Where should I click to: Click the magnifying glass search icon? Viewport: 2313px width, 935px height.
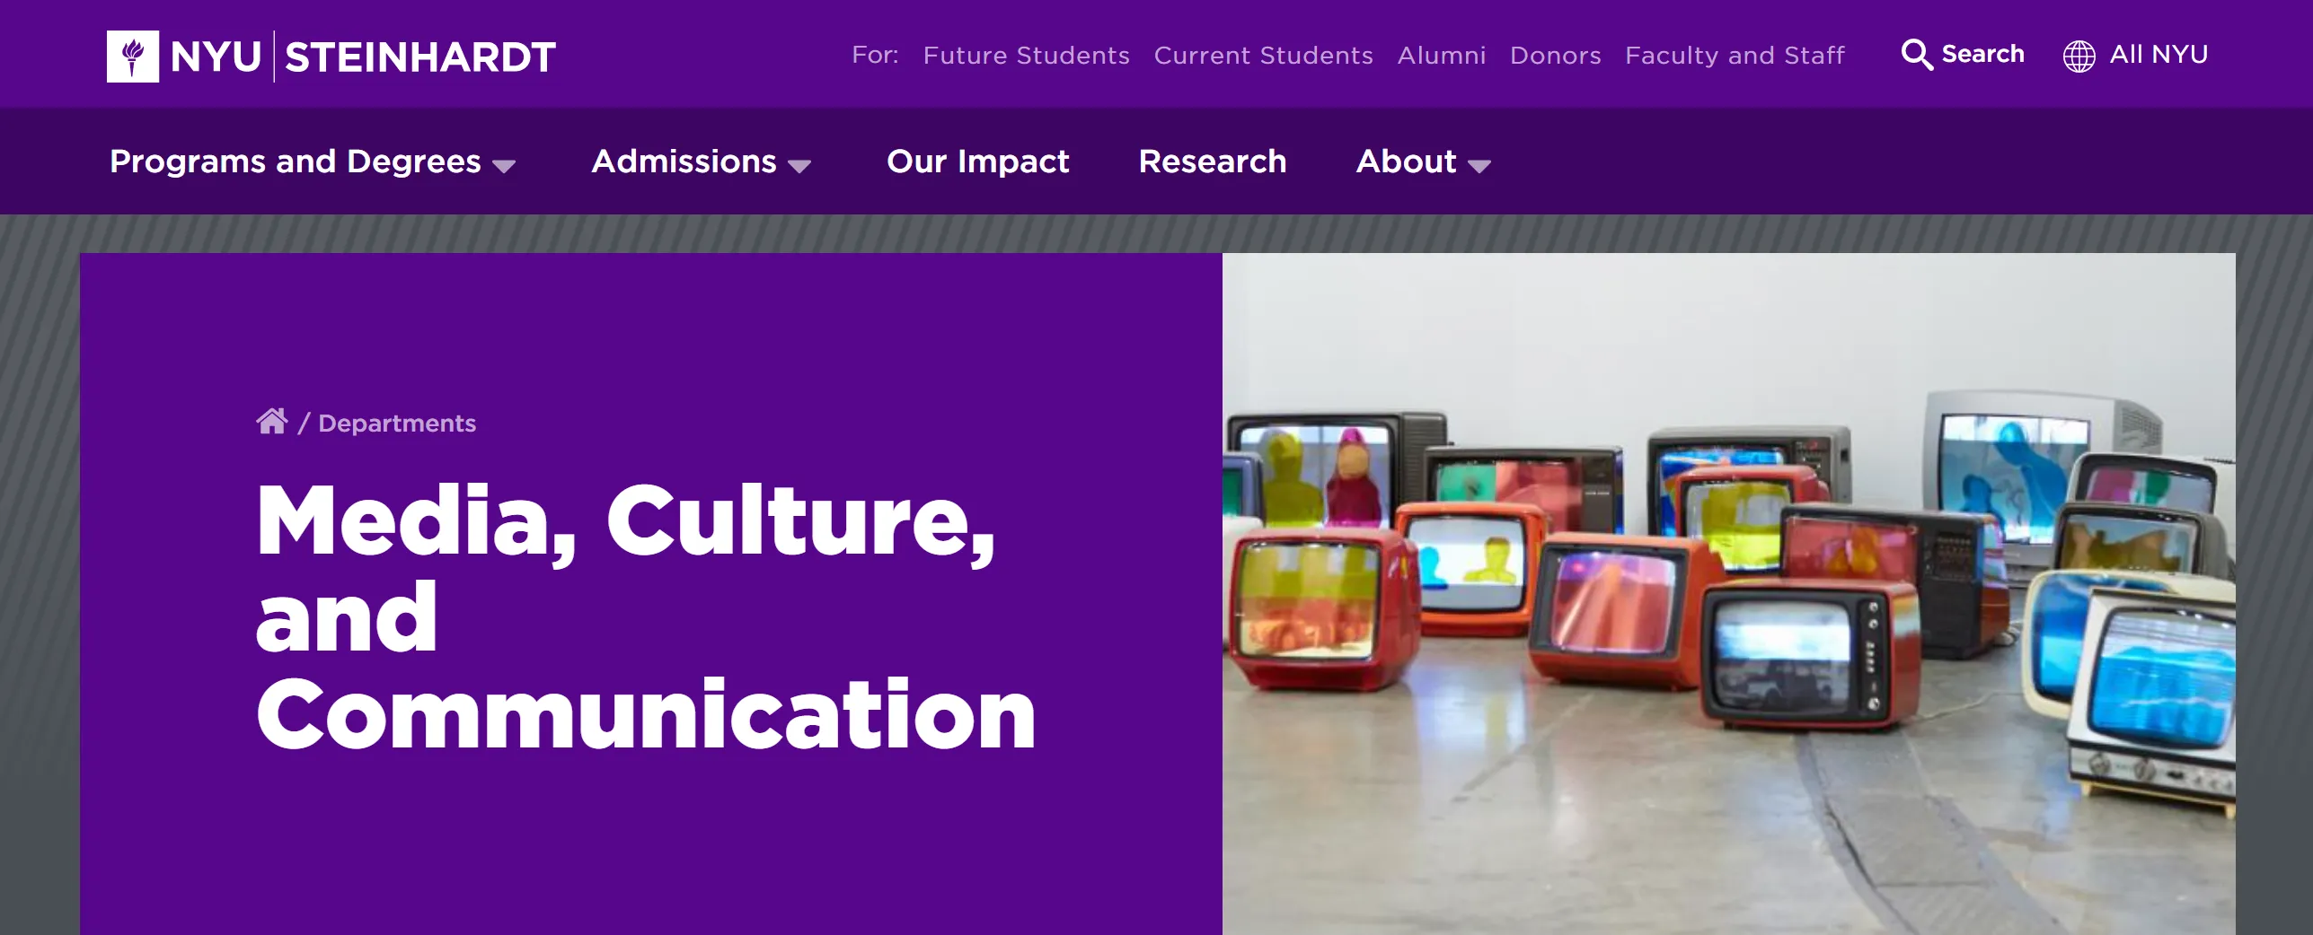(1916, 55)
